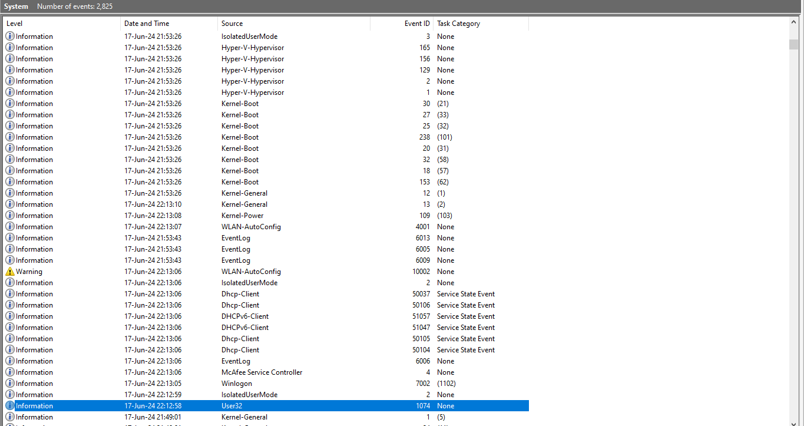The image size is (804, 426).
Task: Click the scrollbar up arrow of the event list
Action: pos(794,22)
